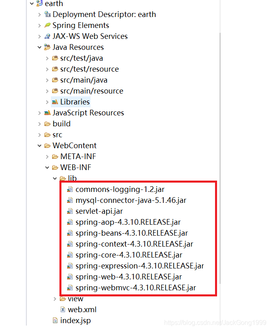Click the commons-logging-1.2.jar file icon
Image resolution: width=270 pixels, height=330 pixels.
pos(70,189)
